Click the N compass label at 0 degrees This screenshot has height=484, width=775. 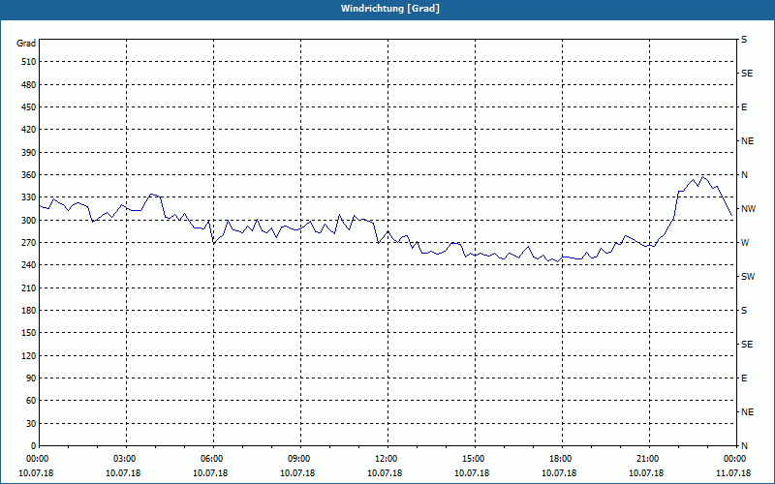point(744,446)
